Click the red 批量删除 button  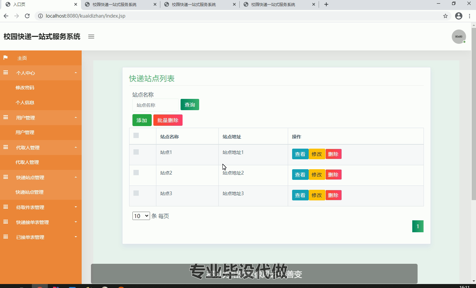[x=168, y=120]
